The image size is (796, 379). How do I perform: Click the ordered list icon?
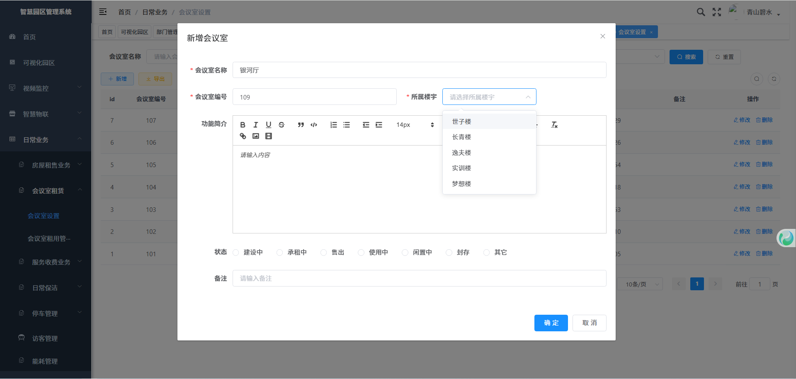click(x=333, y=125)
